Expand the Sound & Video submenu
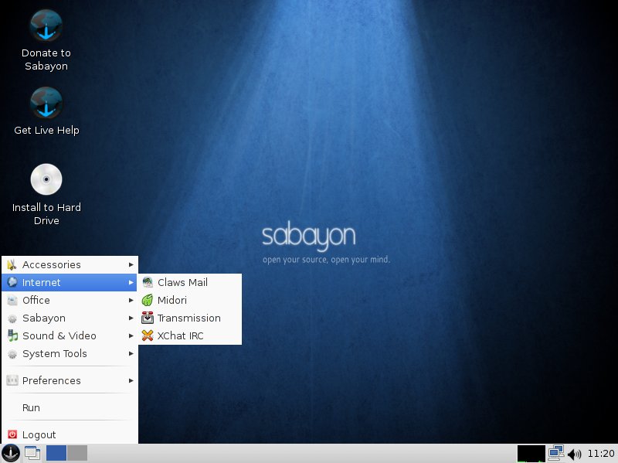 pos(59,335)
